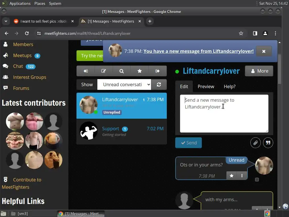Click the outbox arrow icon in messages toolbar
Screen dimensions: 289x217
pos(157,71)
